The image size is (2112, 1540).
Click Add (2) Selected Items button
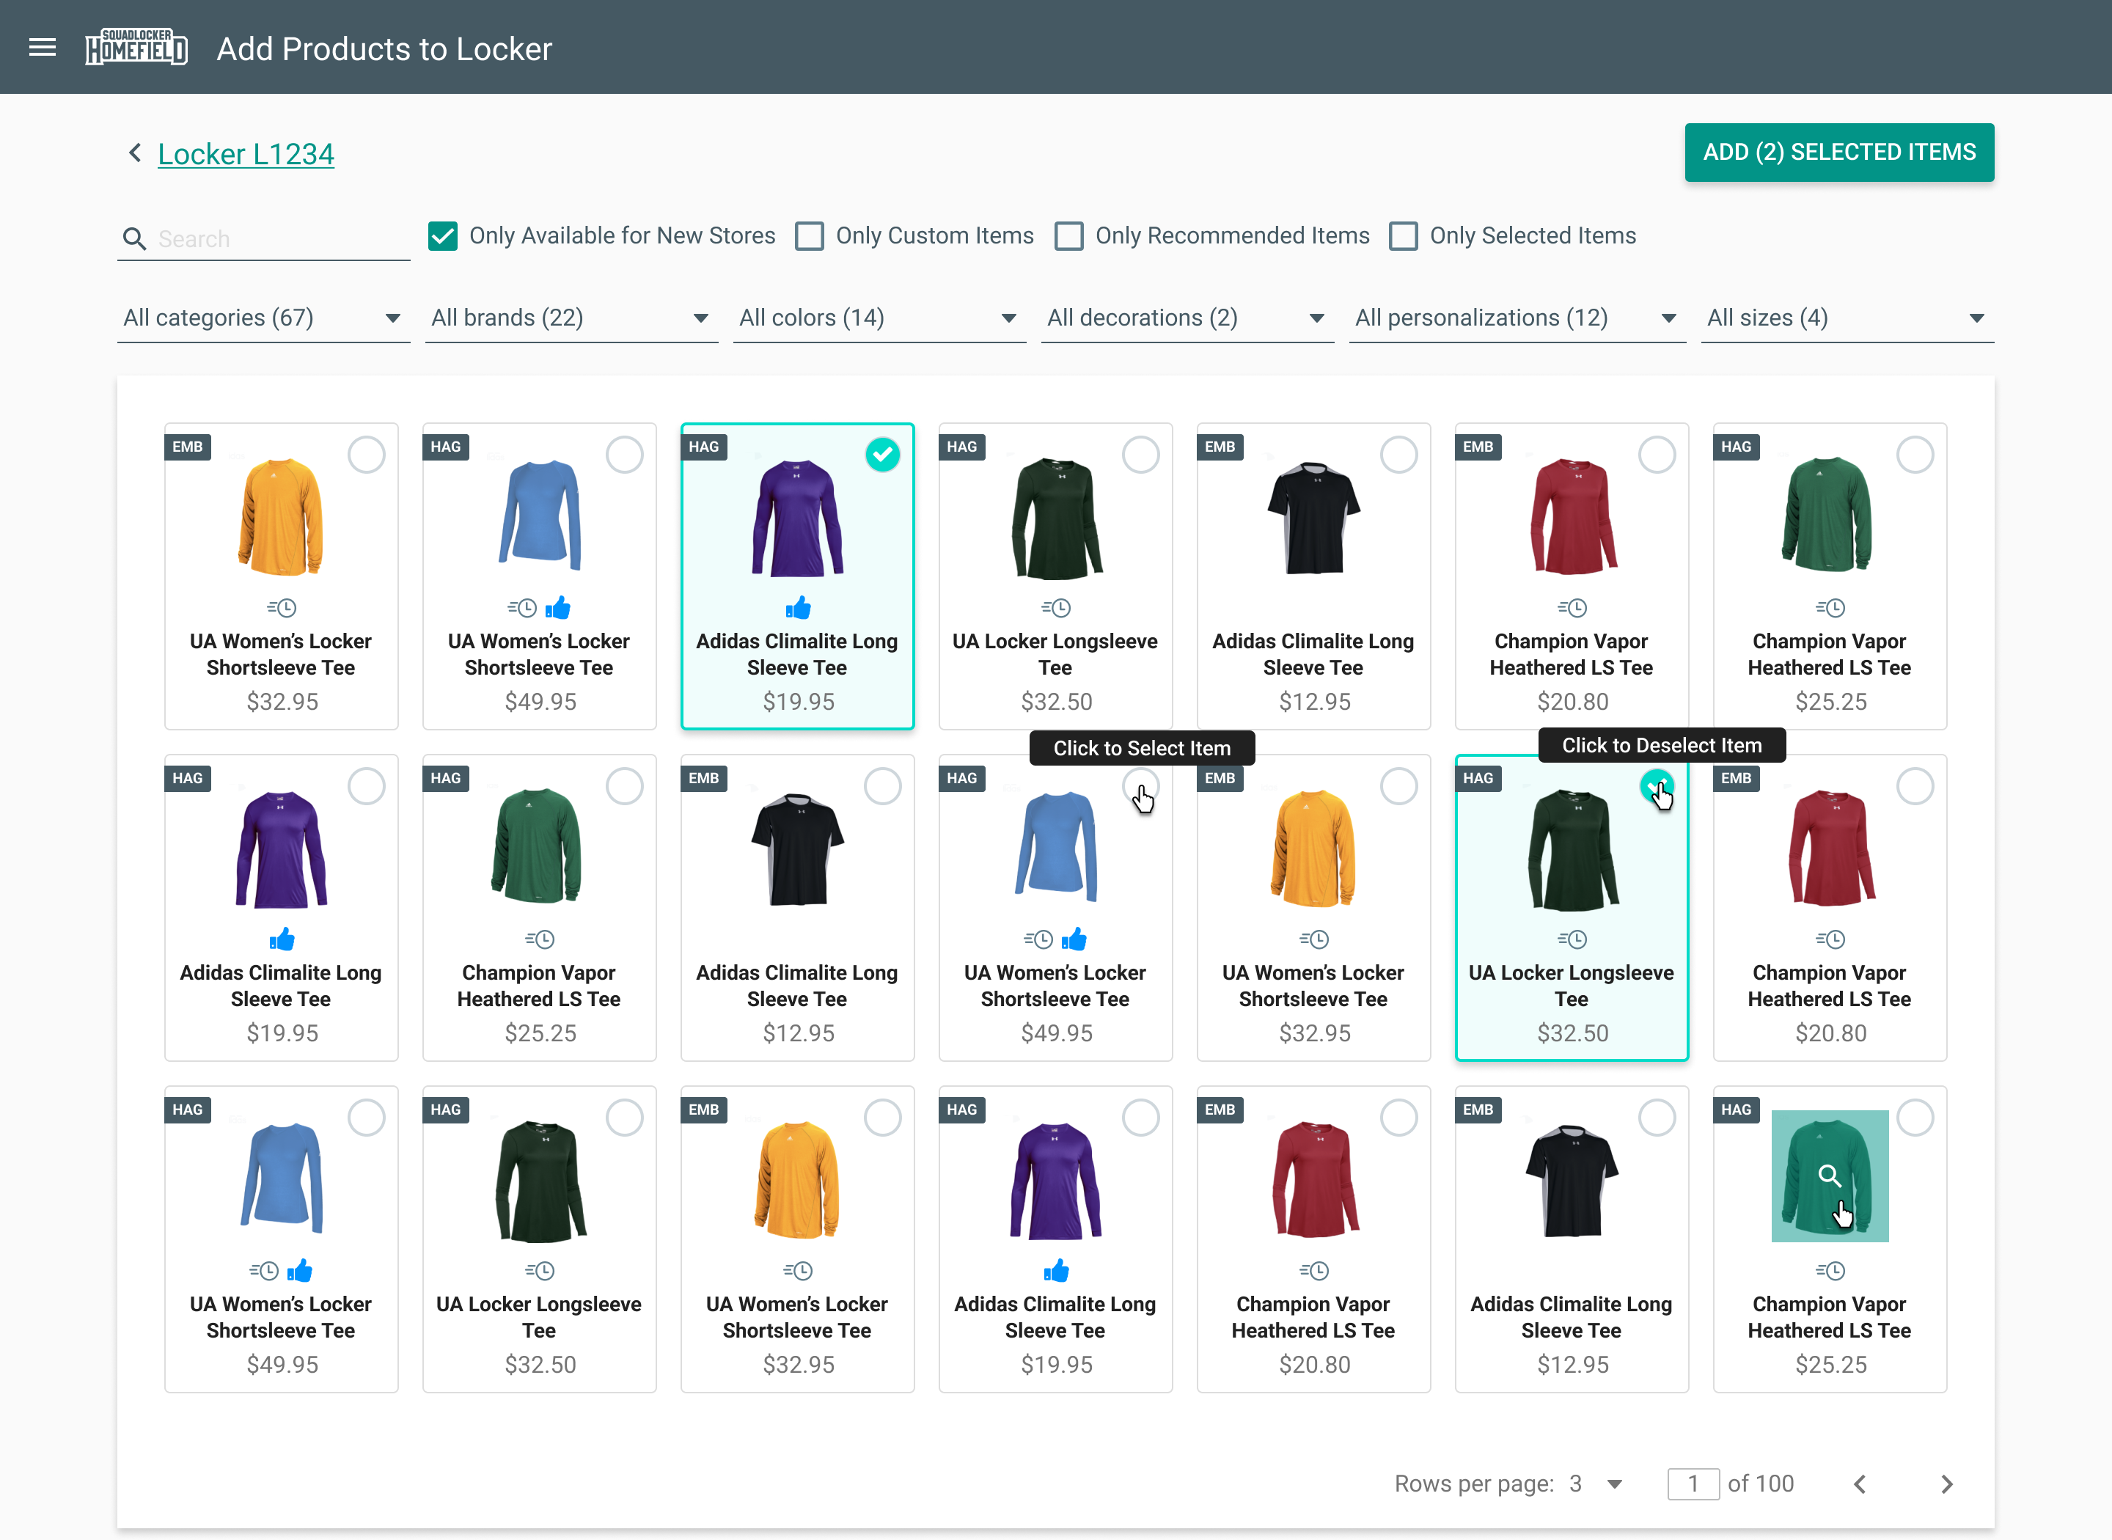1838,152
